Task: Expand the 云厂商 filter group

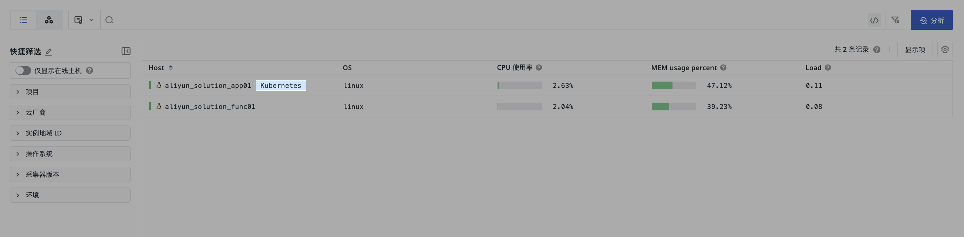Action: [x=70, y=112]
